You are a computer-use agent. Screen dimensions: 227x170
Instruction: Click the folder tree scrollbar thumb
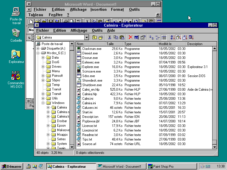pyautogui.click(x=72, y=48)
